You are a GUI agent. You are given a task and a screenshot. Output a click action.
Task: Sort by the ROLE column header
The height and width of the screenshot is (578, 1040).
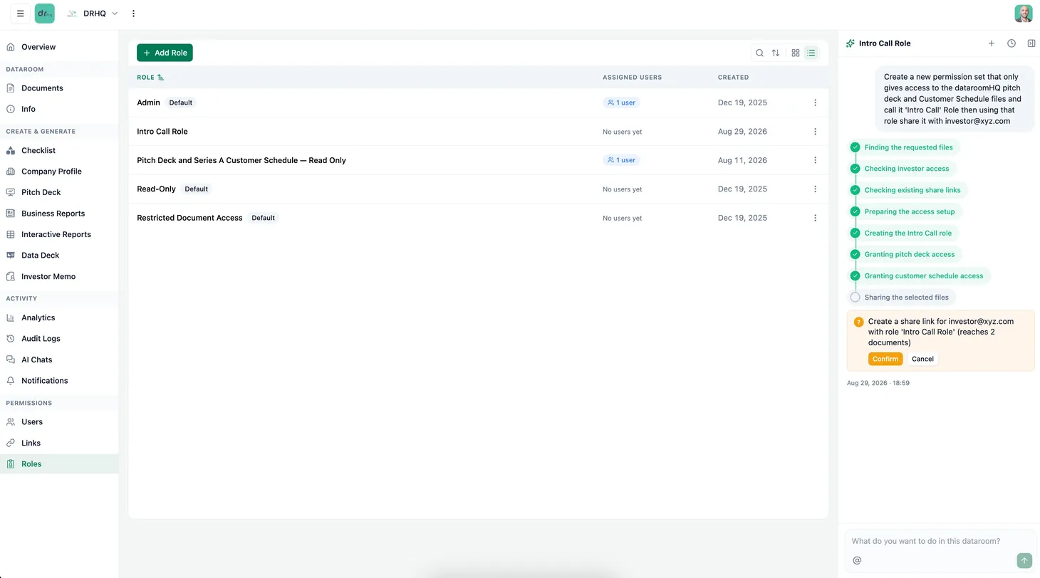(150, 77)
